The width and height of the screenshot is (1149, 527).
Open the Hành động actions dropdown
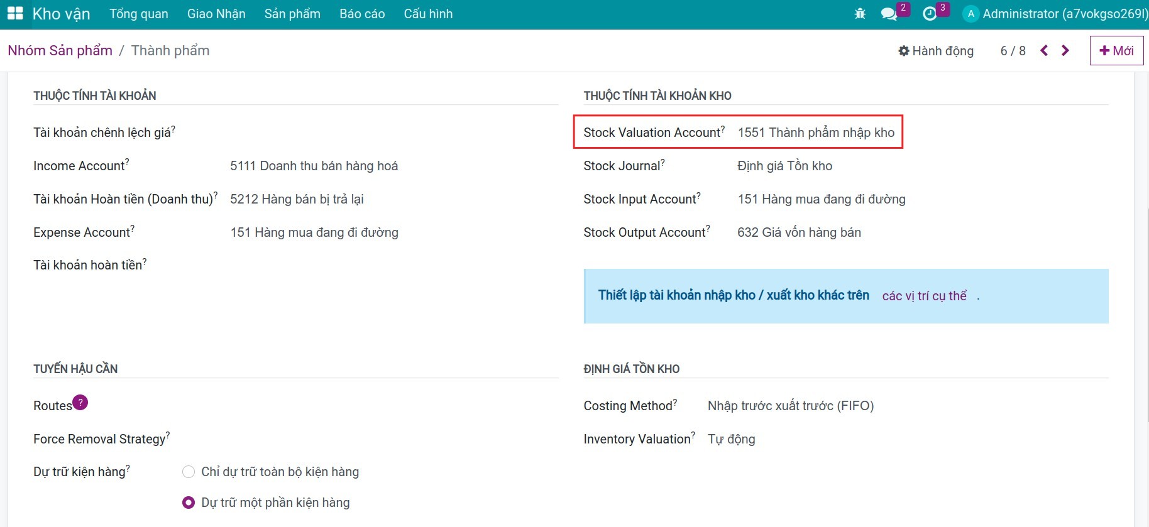click(x=936, y=51)
